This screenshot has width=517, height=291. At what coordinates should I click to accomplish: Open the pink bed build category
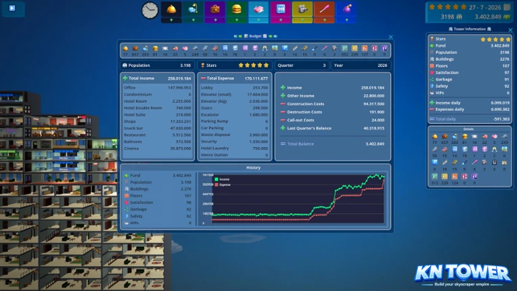(x=258, y=9)
